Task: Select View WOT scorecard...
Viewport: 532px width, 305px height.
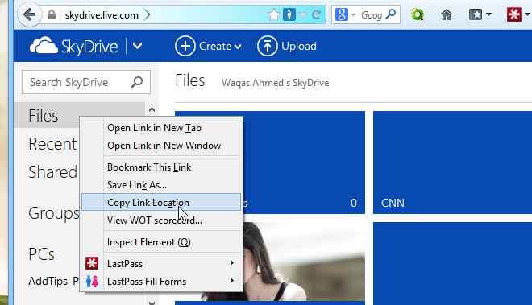Action: [161, 221]
